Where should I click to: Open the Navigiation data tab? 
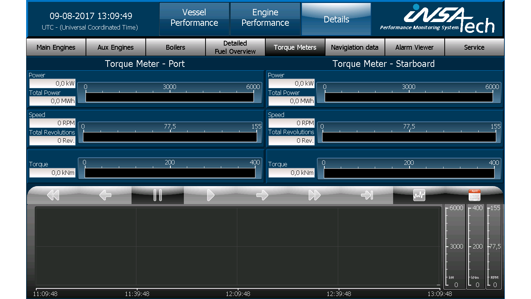click(355, 47)
